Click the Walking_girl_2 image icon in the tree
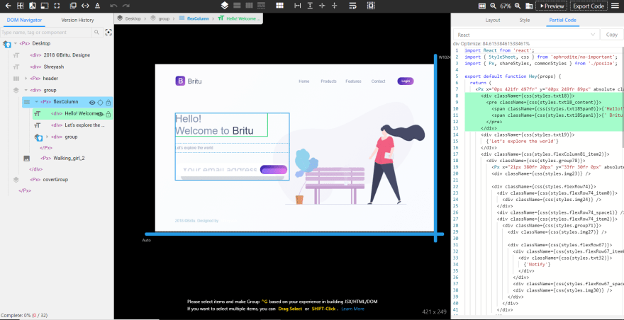This screenshot has width=624, height=320. point(27,158)
